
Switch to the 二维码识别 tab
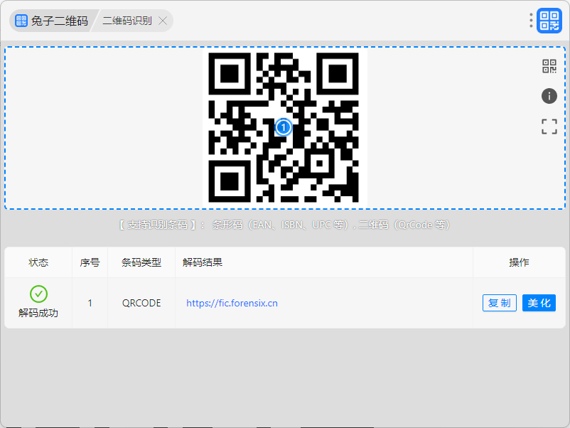coord(127,21)
